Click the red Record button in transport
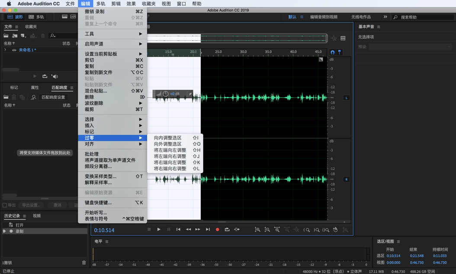Screen dimensions: 456x274 tap(217, 229)
